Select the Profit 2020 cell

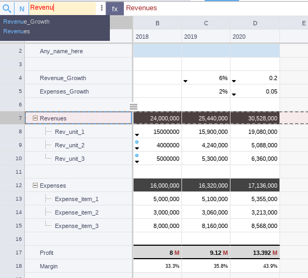[255, 253]
